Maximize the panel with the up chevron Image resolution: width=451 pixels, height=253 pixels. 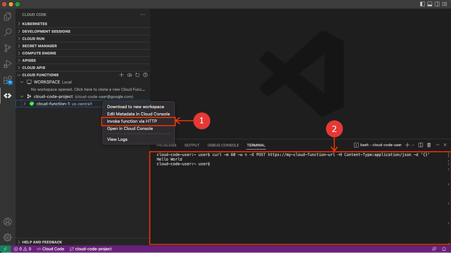(438, 145)
